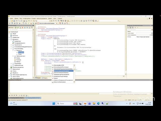Open the Справка menu
Screen dimensions: 161x121
[x=60, y=18]
